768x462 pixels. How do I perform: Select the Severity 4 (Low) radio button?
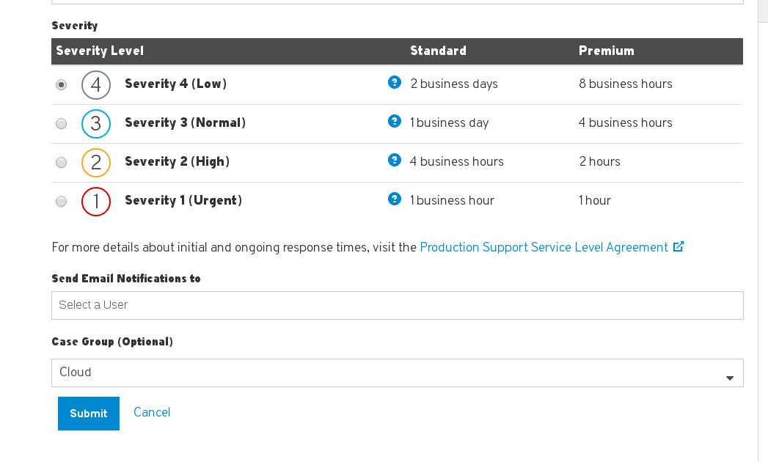click(x=62, y=85)
